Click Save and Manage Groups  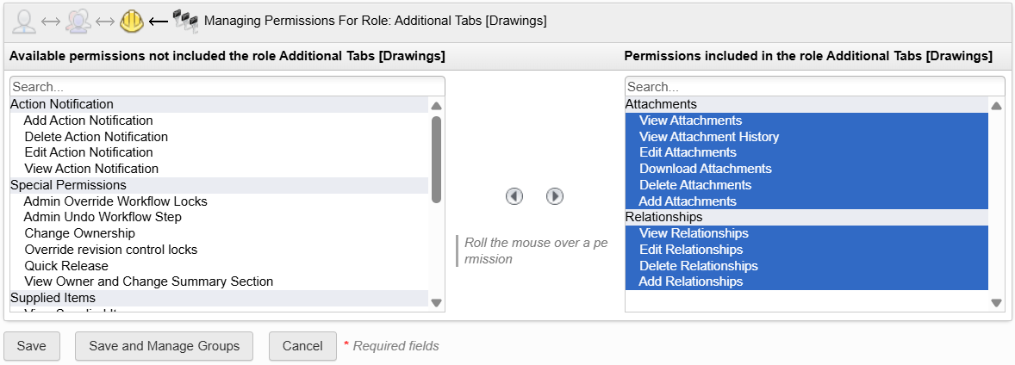point(164,346)
